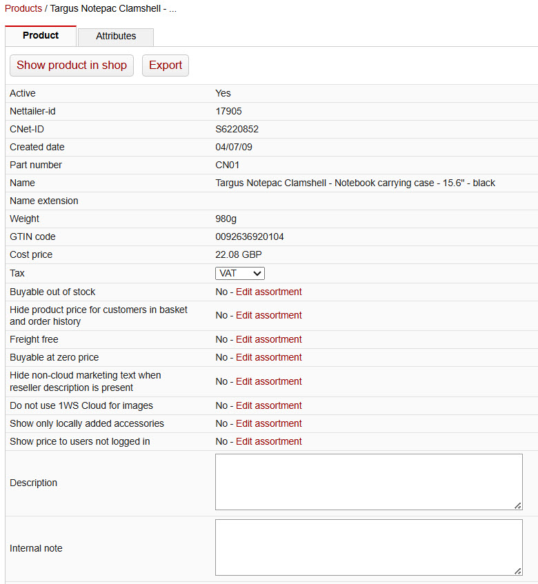Select the Cost price 22.08 GBP
The image size is (538, 584).
tap(239, 254)
